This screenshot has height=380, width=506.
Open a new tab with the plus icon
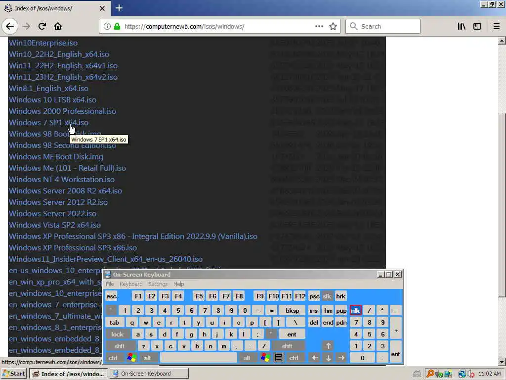pyautogui.click(x=119, y=8)
